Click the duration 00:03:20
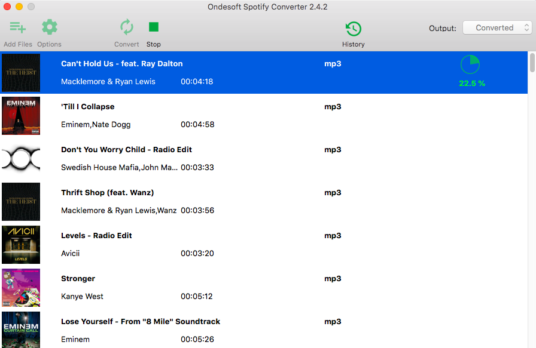 [197, 254]
